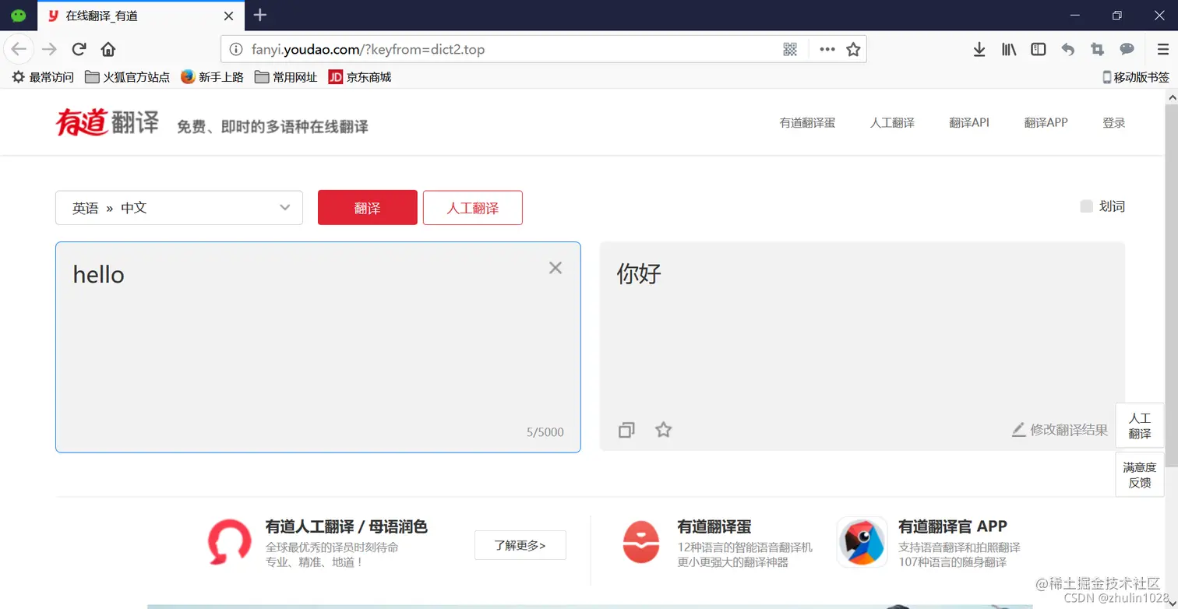Toggle the sidebar view icon

1039,49
